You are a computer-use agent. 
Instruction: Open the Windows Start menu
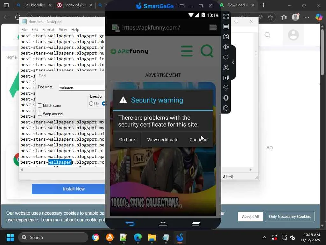(x=10, y=237)
